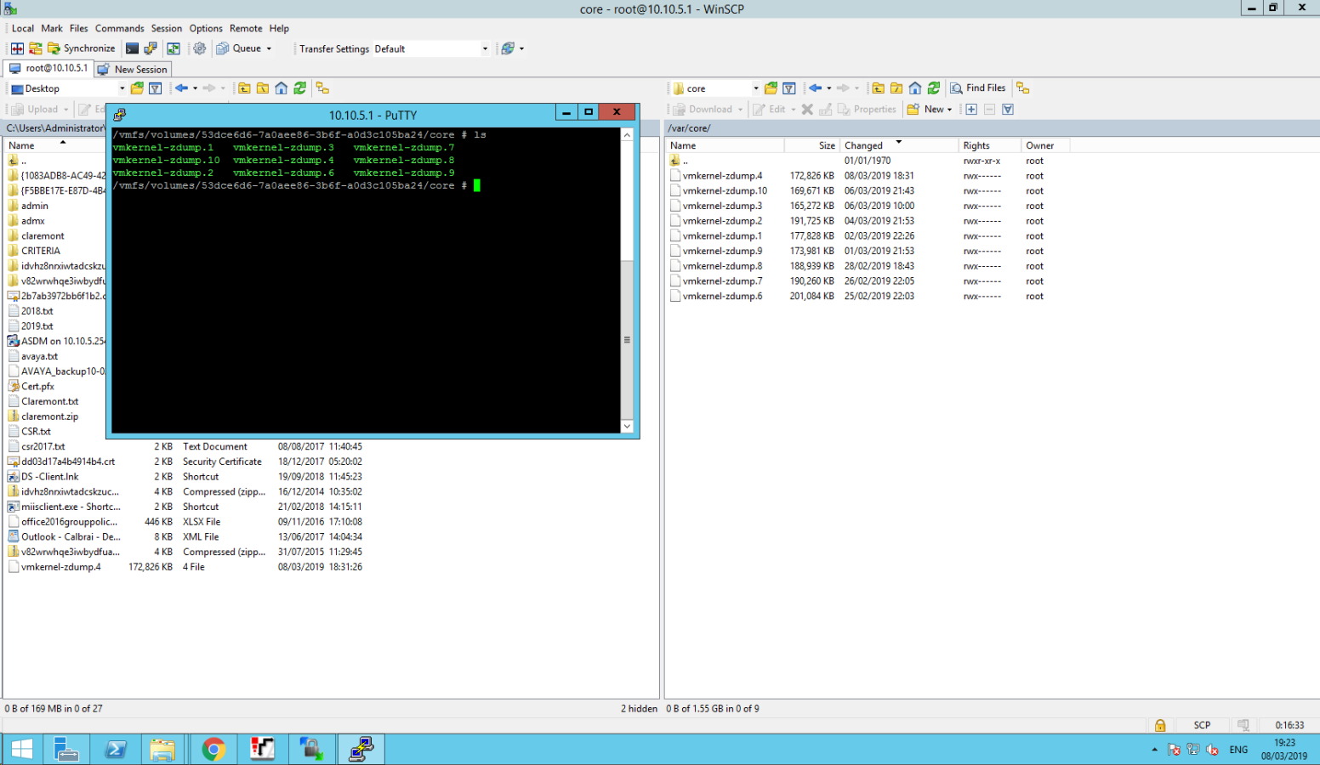Click the Open in PuTTY toolbar icon

[151, 48]
